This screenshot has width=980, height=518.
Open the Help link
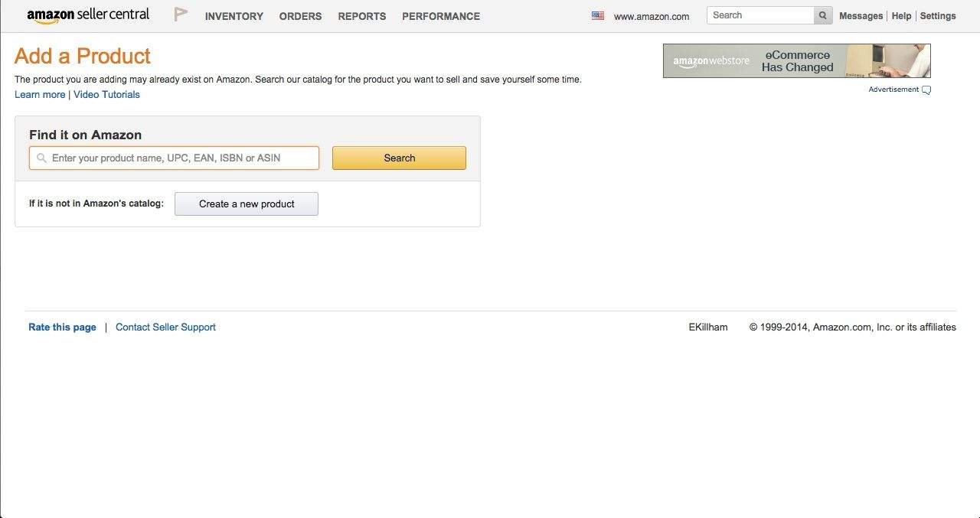pos(901,16)
